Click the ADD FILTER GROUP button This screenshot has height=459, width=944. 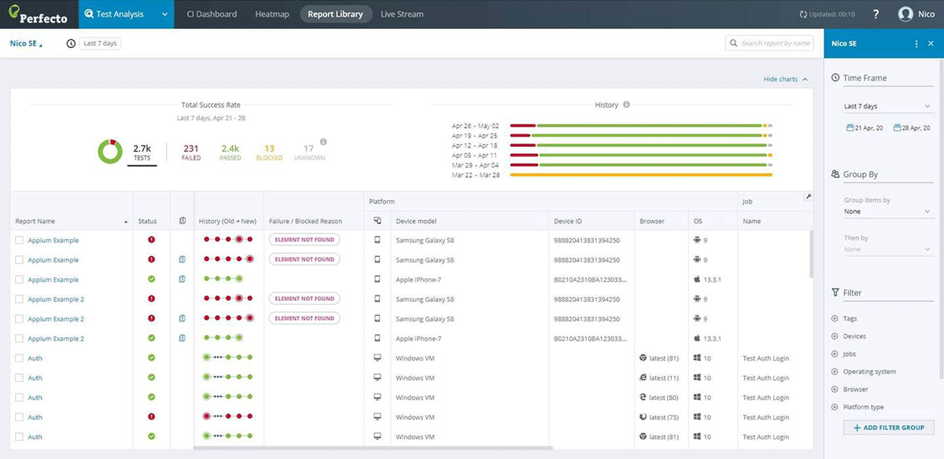pyautogui.click(x=888, y=427)
